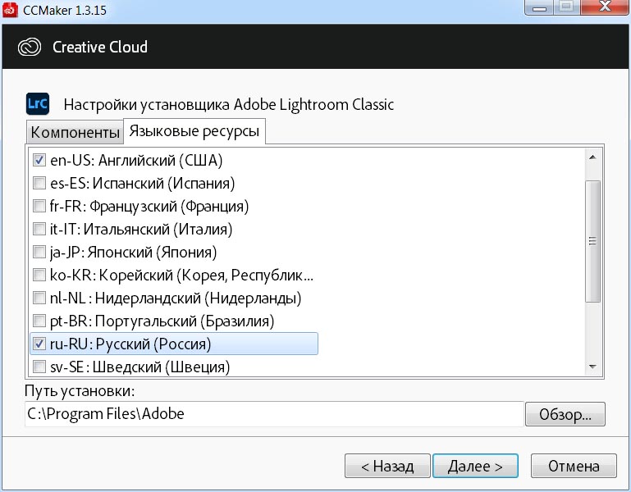Click the Lightroom Classic LrC icon
The image size is (631, 492).
38,104
